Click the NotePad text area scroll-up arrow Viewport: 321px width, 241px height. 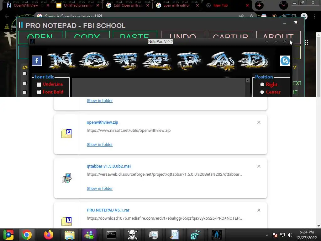click(x=248, y=81)
